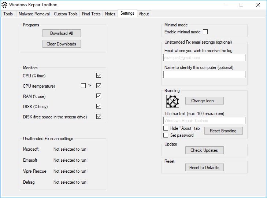Click the gear wrench branding icon
The width and height of the screenshot is (267, 198).
(173, 101)
